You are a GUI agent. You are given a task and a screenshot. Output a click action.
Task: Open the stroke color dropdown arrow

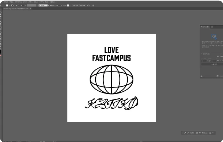click(x=14, y=6)
